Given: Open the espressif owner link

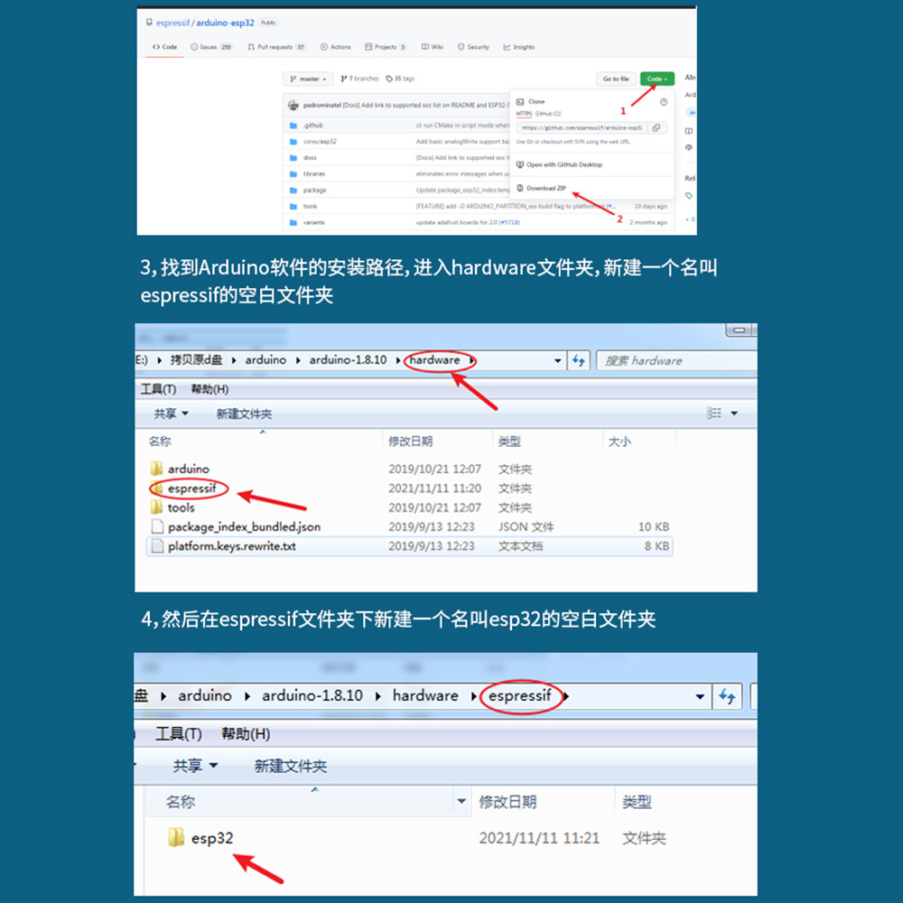Looking at the screenshot, I should pos(172,23).
